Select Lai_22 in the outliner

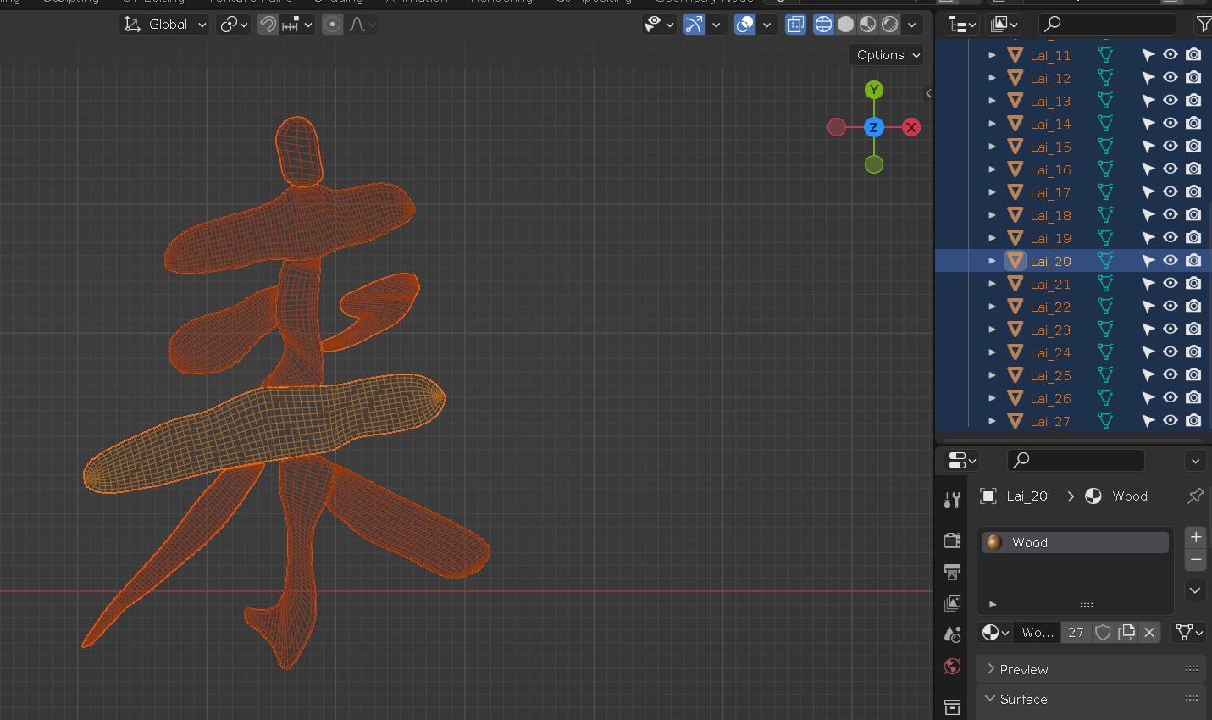1050,307
